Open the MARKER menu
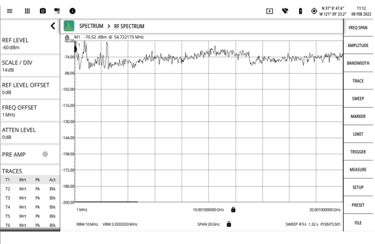The image size is (375, 244). pos(358,116)
